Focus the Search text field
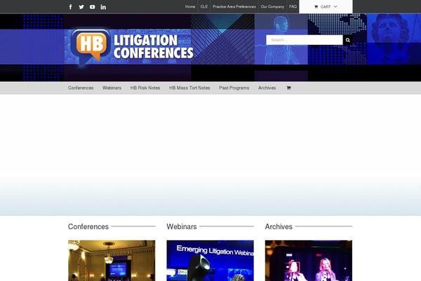Image resolution: width=421 pixels, height=281 pixels. [x=305, y=40]
